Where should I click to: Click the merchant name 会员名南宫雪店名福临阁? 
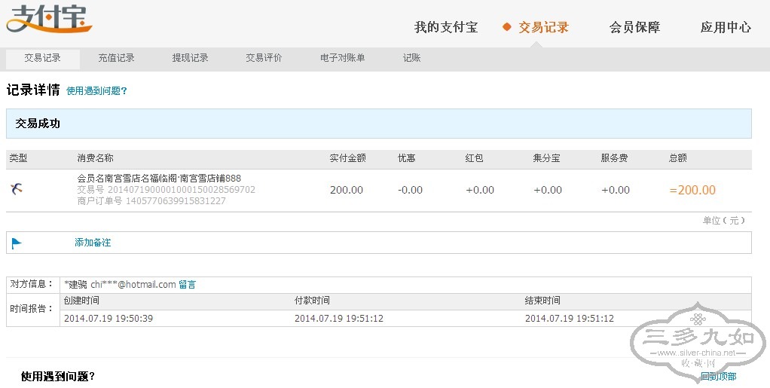pos(159,179)
